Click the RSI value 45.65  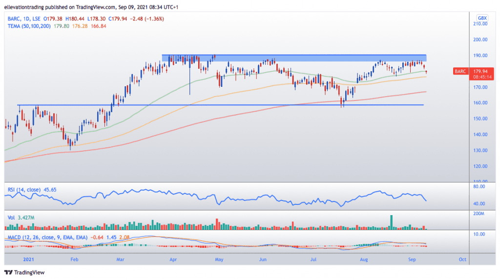(x=50, y=190)
